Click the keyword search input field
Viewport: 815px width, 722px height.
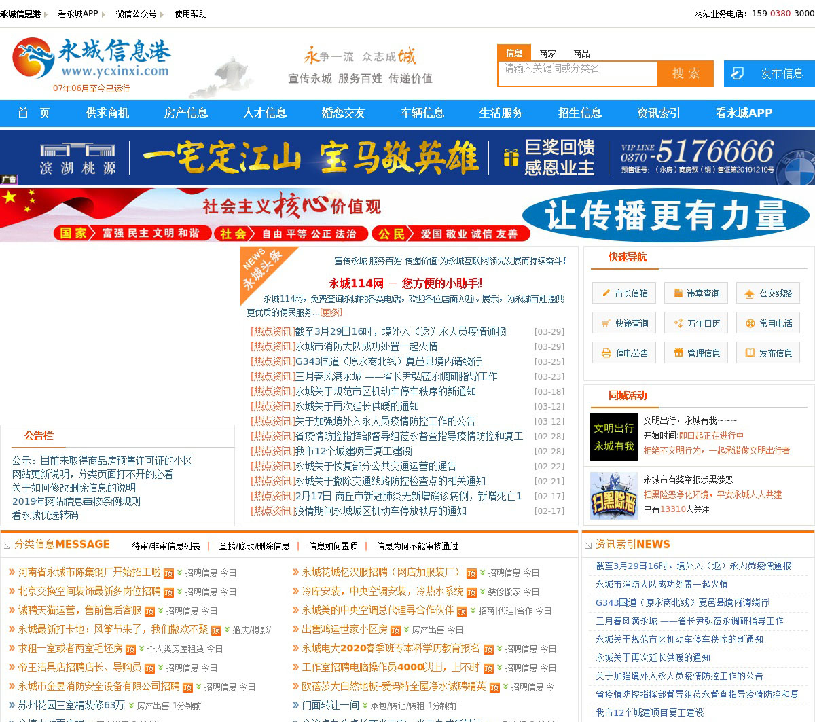[578, 73]
